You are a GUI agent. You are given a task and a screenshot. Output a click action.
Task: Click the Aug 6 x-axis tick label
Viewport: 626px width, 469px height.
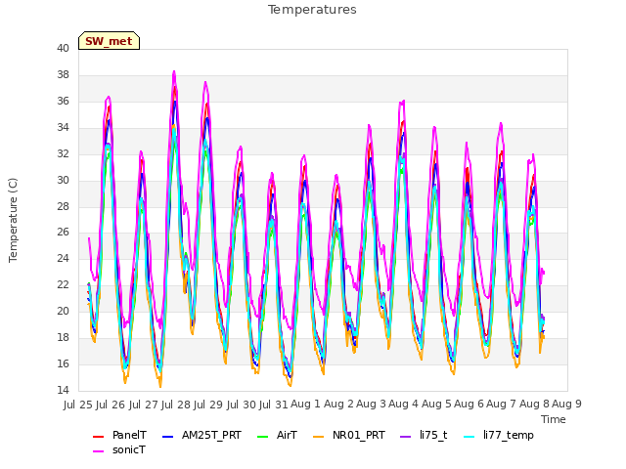[469, 404]
